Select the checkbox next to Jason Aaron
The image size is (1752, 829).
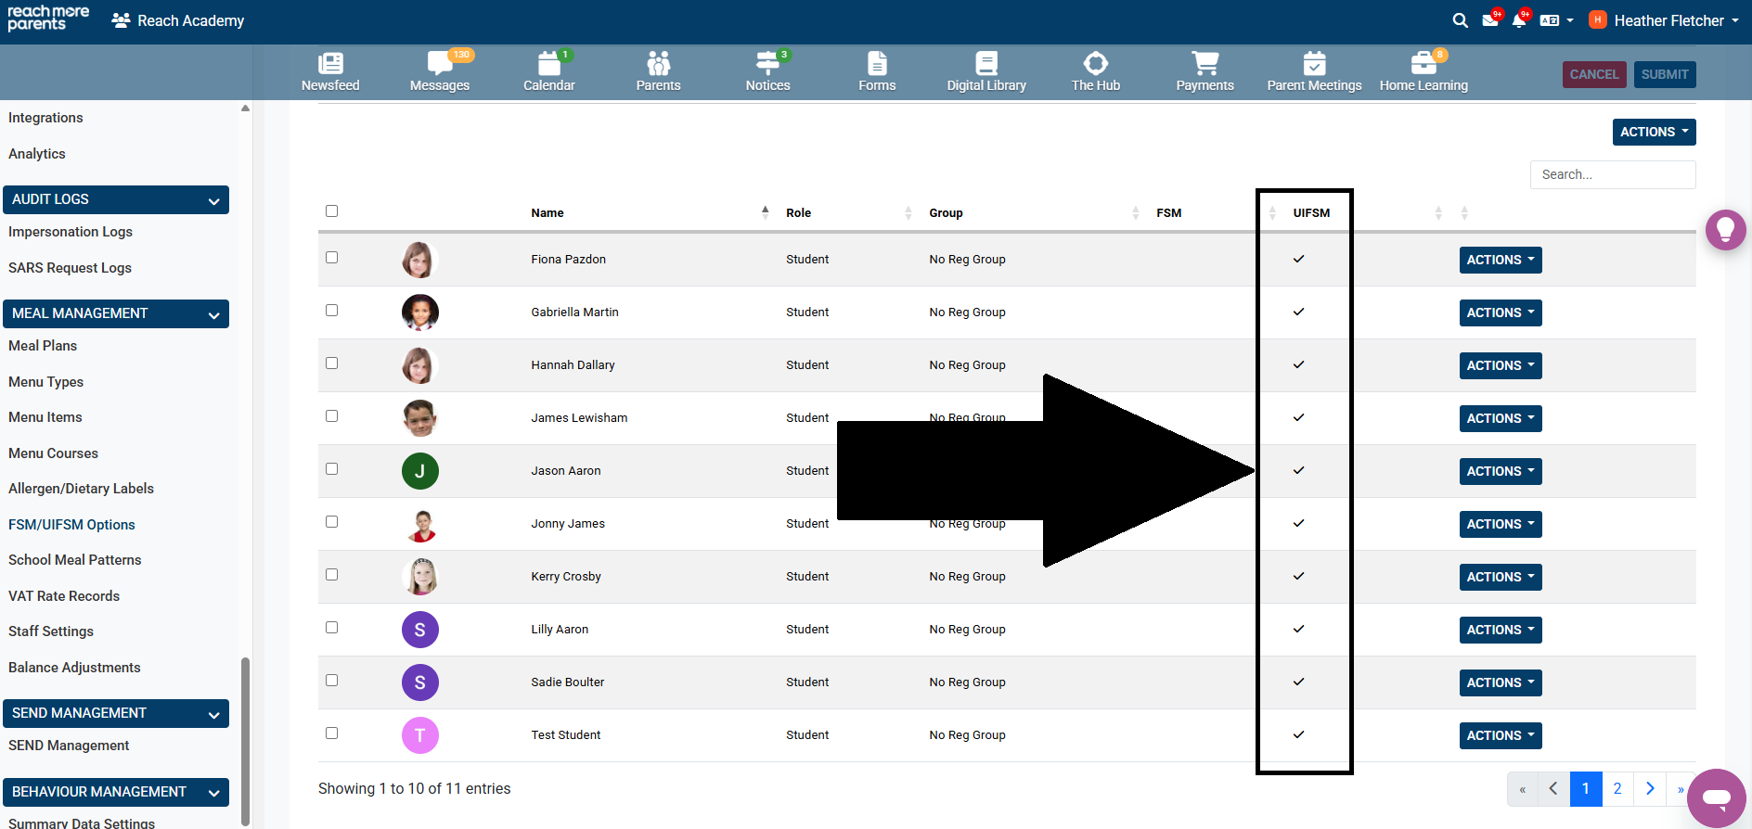[331, 469]
